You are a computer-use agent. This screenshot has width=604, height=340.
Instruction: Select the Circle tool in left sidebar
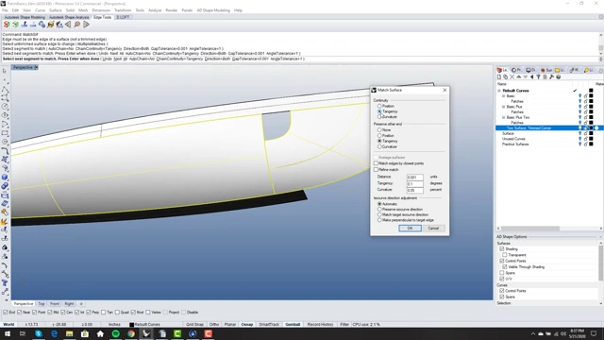click(x=5, y=107)
